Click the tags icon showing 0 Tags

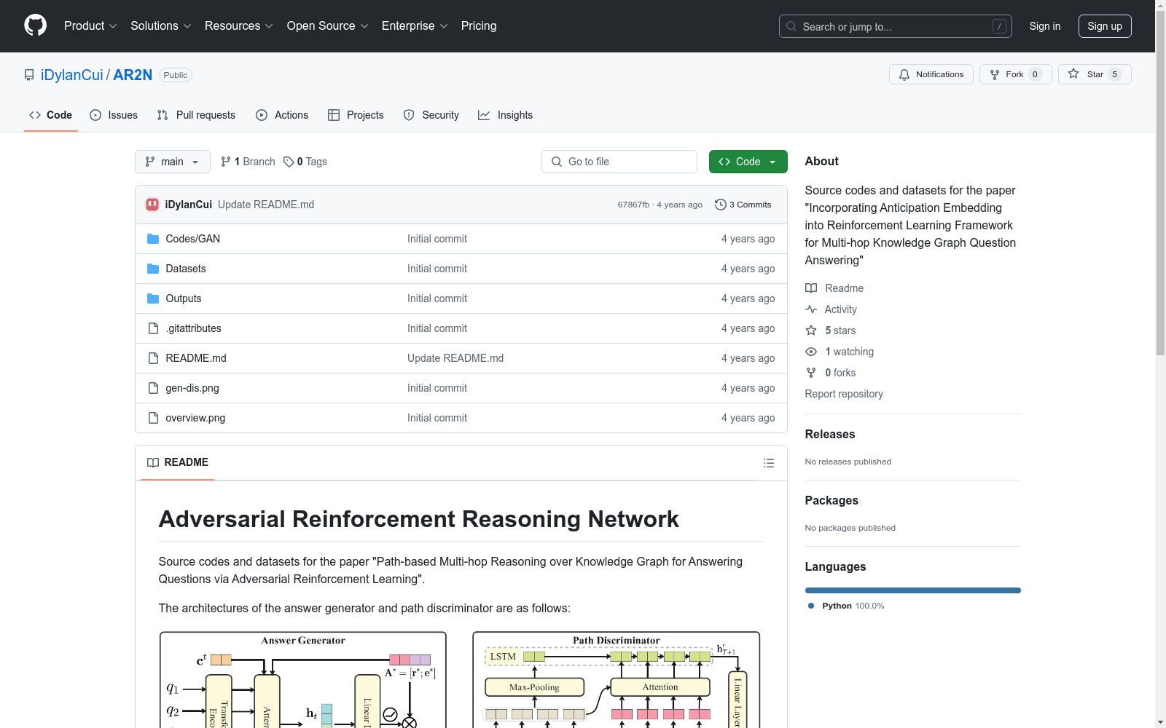click(289, 162)
